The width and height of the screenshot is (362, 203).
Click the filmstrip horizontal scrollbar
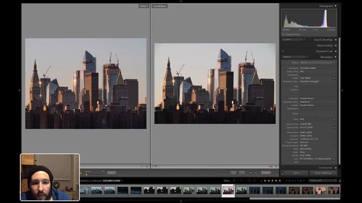(295, 198)
